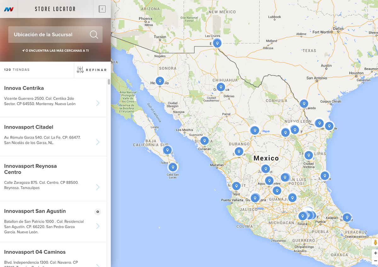Focus the Ubicación de la Sucursal field
Image resolution: width=378 pixels, height=267 pixels.
click(55, 35)
